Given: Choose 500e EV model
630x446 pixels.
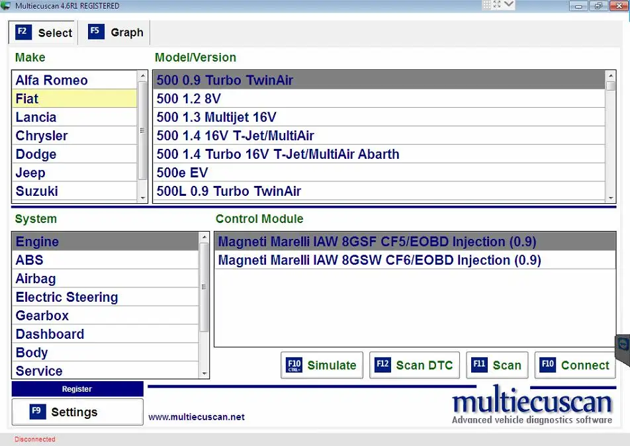Looking at the screenshot, I should pos(379,172).
